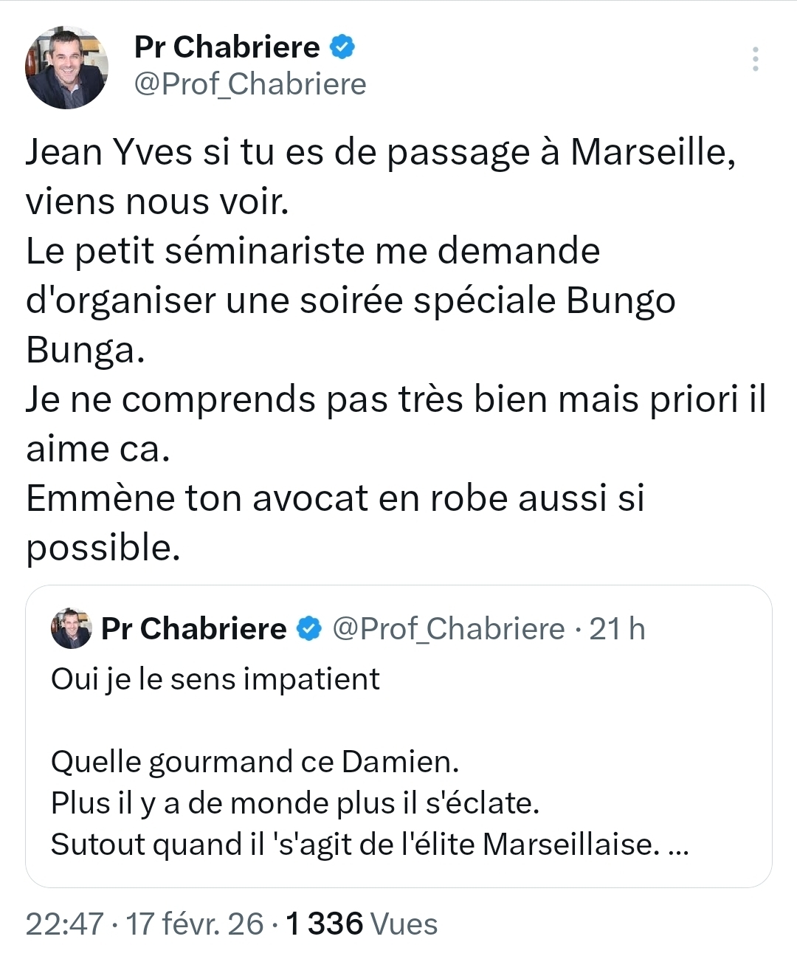Expand the quoted tweet's trailing ellipsis
This screenshot has width=797, height=959.
click(678, 845)
